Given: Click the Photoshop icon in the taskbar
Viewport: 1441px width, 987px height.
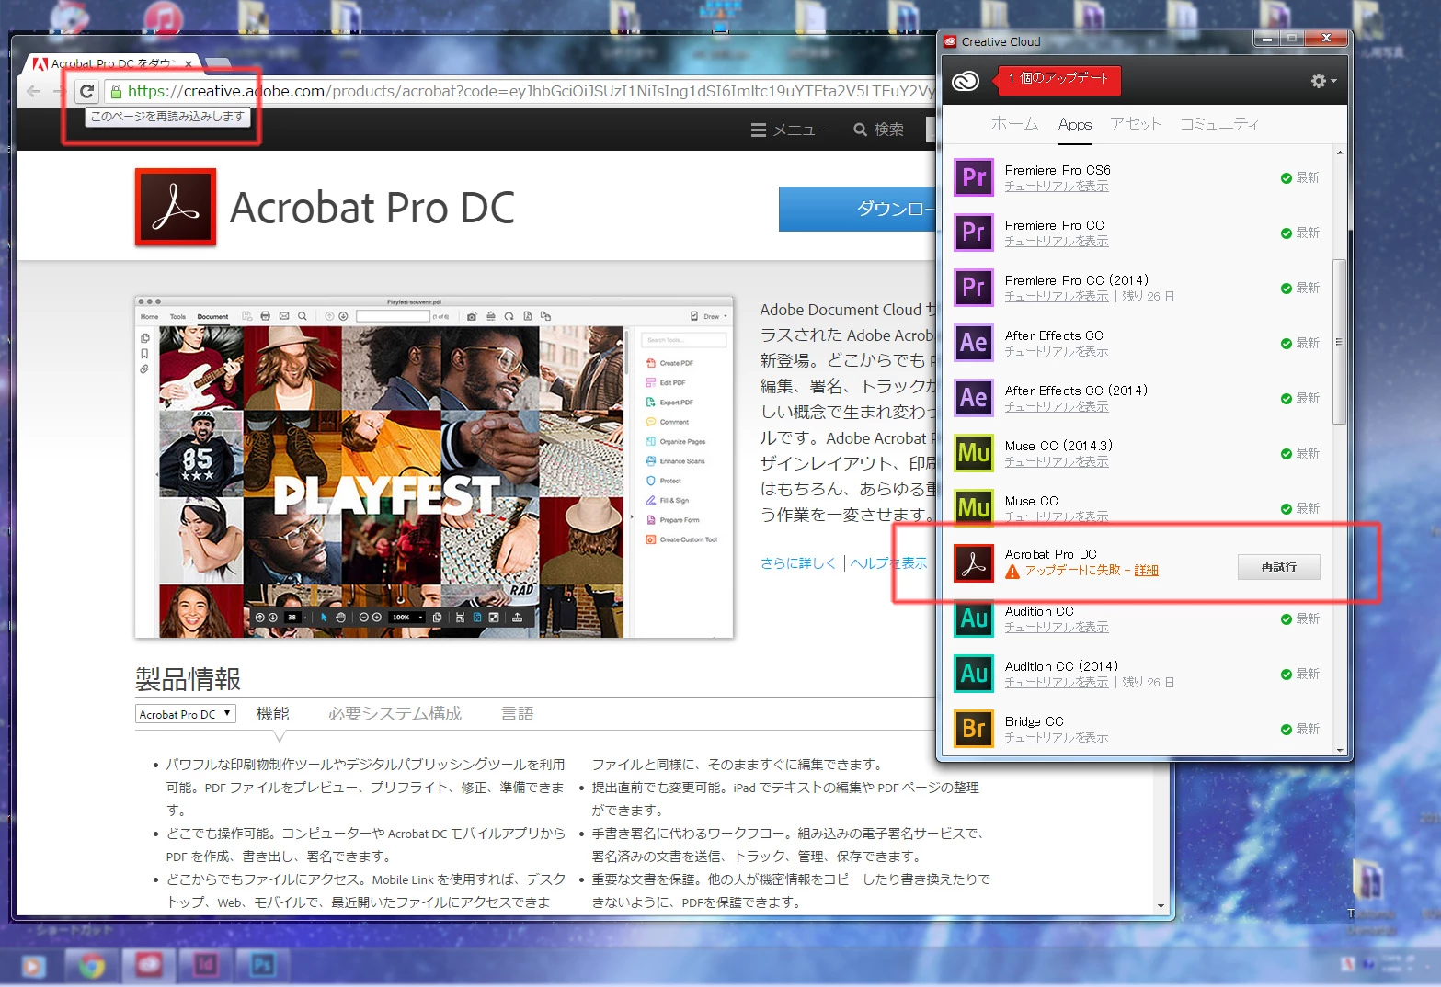Looking at the screenshot, I should 263,965.
